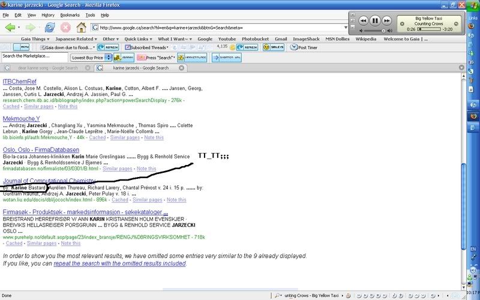The width and height of the screenshot is (480, 300).
Task: Open the Post Timer toolbar button
Action: click(x=304, y=47)
